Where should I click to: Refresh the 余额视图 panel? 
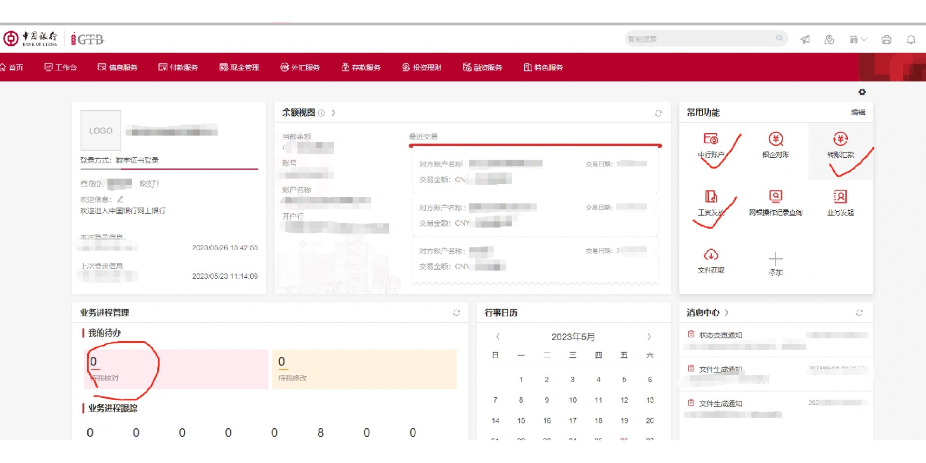tap(658, 113)
